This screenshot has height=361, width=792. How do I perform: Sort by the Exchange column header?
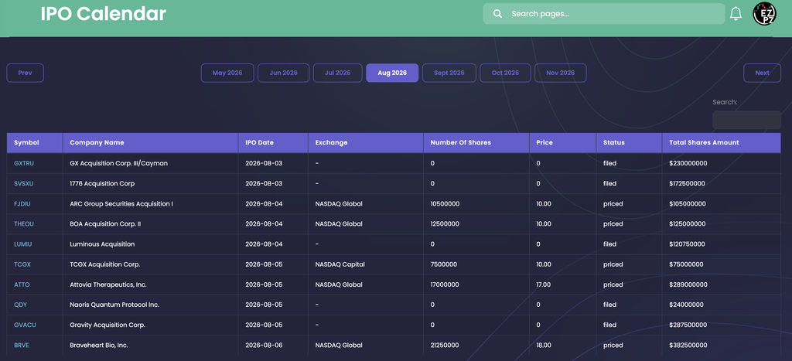[366, 143]
